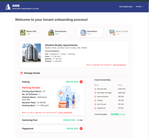Click the parking illustration with orange car

click(68, 97)
